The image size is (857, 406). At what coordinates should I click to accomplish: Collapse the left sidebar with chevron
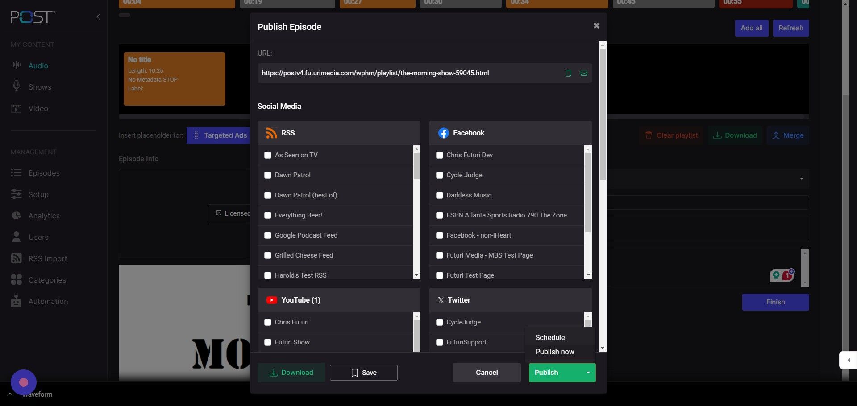(98, 17)
